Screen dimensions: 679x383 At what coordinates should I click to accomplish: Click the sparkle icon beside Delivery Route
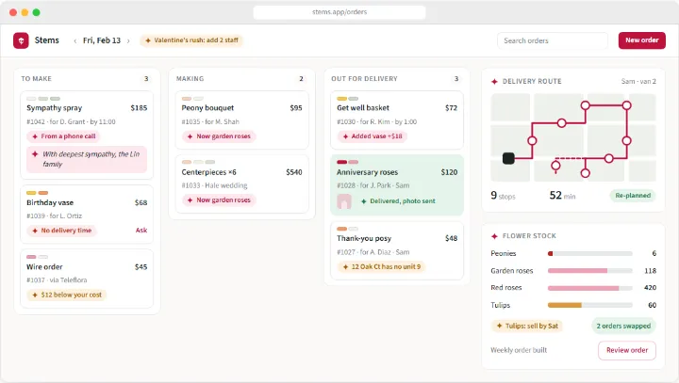click(494, 81)
